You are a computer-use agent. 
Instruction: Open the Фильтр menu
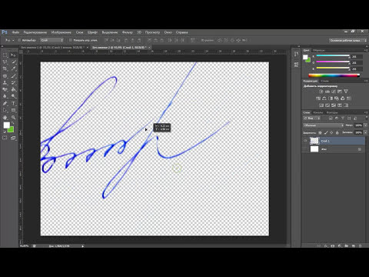pyautogui.click(x=128, y=32)
